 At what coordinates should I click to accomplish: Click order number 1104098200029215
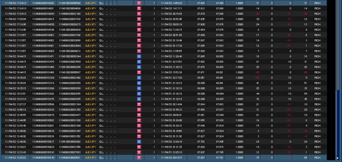click(70, 25)
